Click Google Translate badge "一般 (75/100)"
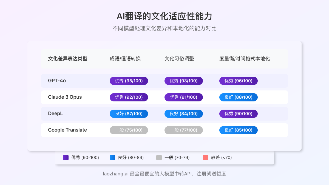Screen dimensions: 329x185 point(129,130)
